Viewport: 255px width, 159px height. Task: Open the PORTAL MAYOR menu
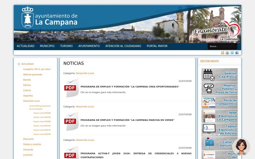(x=157, y=46)
